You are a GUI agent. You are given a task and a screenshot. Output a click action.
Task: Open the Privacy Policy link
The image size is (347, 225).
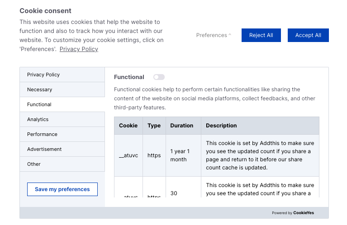tap(79, 49)
